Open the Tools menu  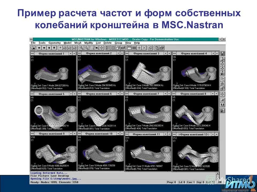[42, 43]
